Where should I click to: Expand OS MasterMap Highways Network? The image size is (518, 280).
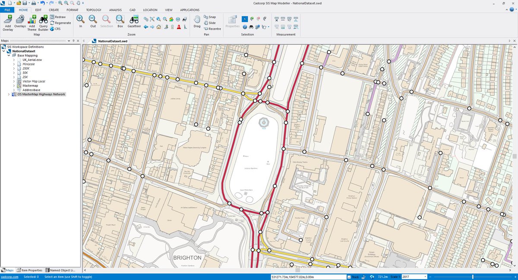tap(9, 94)
